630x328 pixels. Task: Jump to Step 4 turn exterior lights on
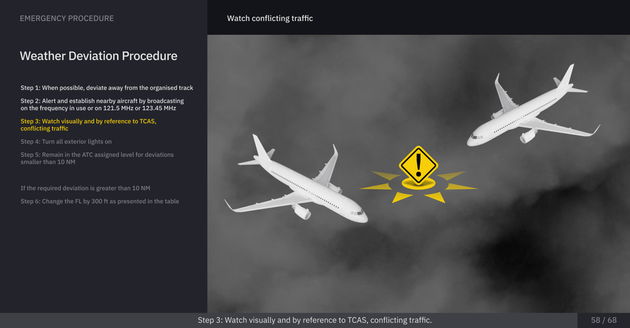[66, 142]
